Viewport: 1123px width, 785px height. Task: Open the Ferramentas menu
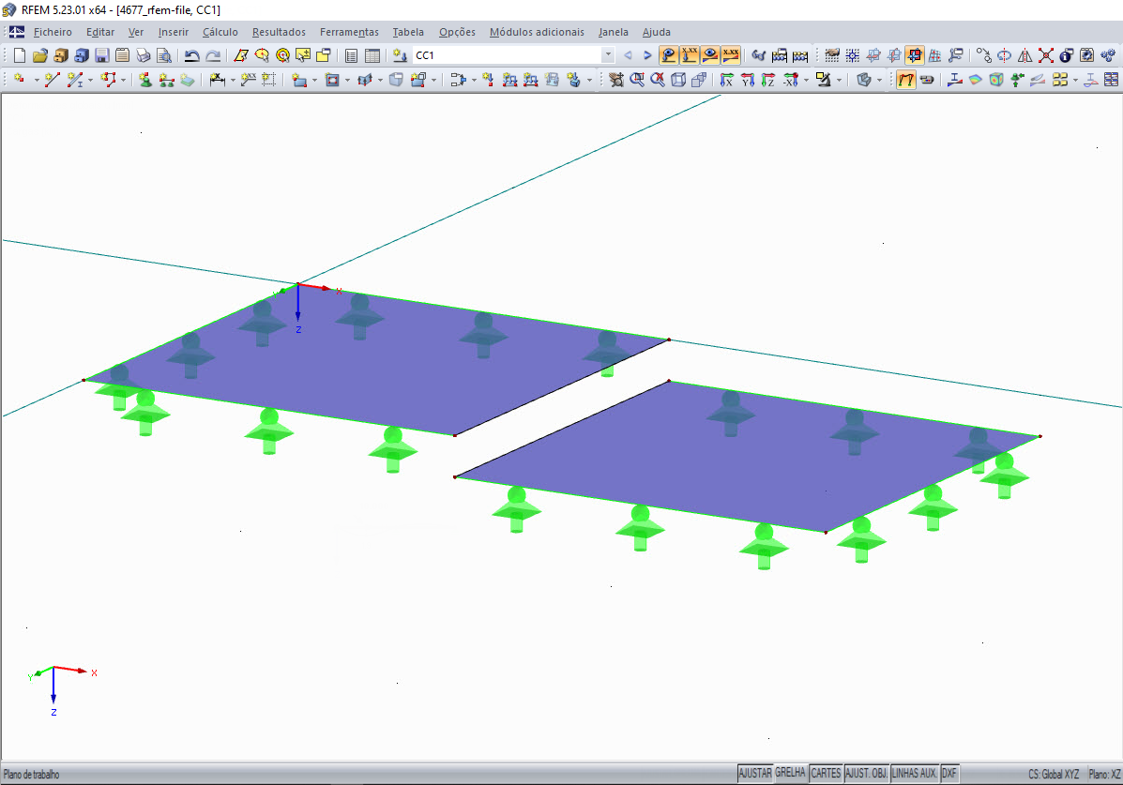coord(349,32)
